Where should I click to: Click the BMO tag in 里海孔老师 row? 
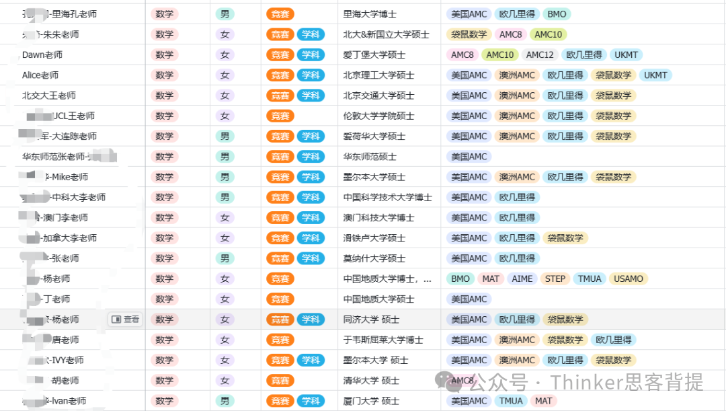tap(556, 14)
